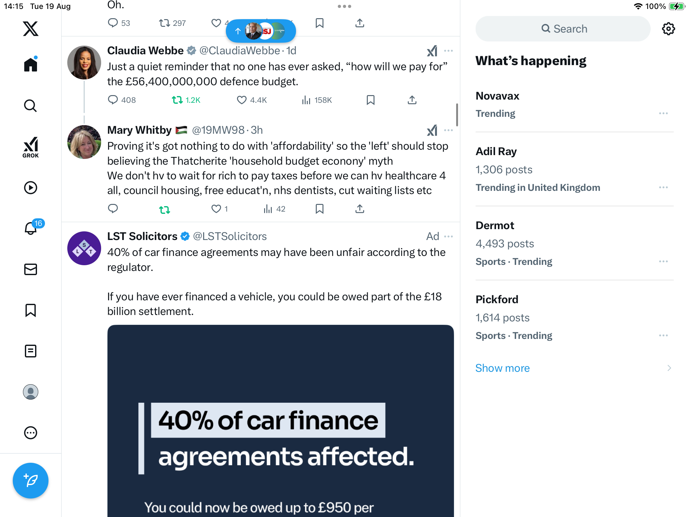View analytics on Claudia Webbe post
Screen dimensions: 689x517
click(x=316, y=100)
